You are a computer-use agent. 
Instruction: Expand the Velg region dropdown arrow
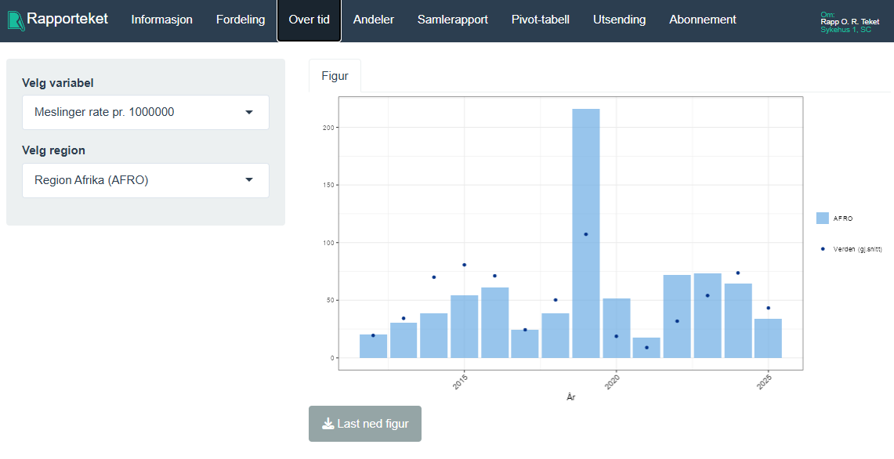[249, 180]
